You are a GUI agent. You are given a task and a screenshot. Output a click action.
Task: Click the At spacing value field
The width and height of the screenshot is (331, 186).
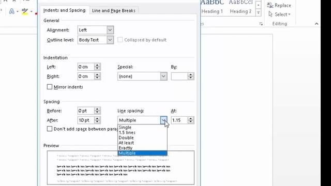[x=179, y=120]
